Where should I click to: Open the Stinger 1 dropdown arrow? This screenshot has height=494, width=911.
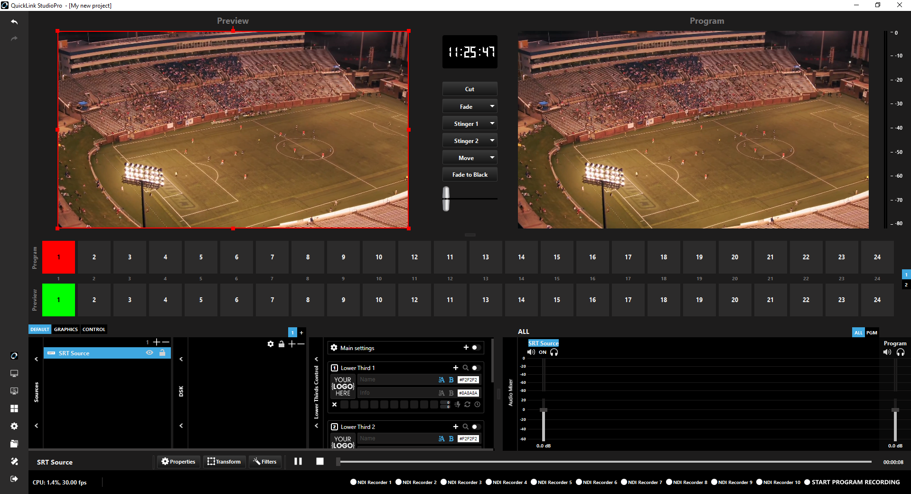pos(492,123)
